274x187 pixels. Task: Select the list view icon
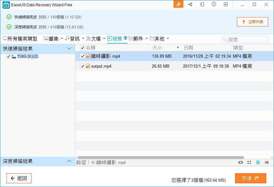tap(258, 162)
